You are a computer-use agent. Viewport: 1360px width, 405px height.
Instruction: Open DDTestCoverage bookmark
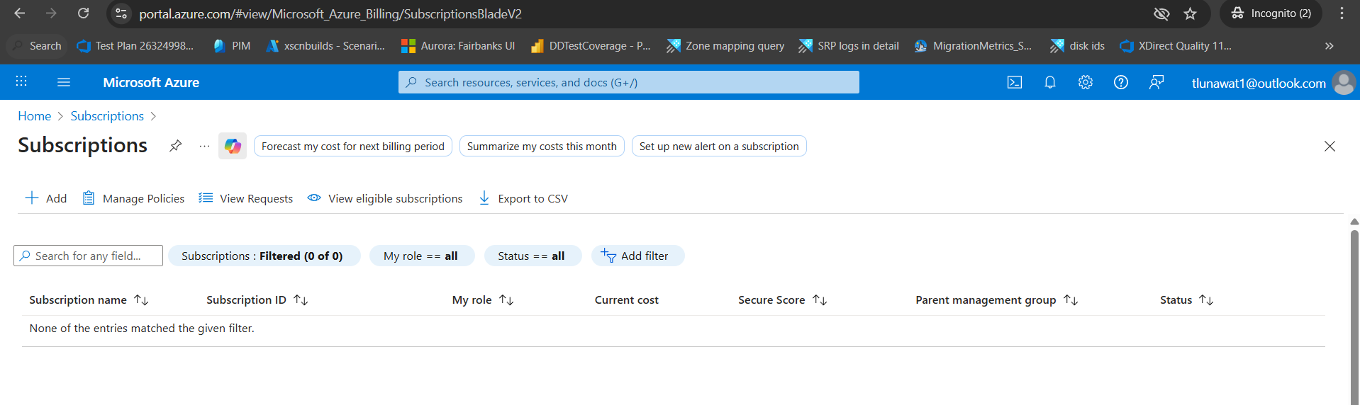pyautogui.click(x=591, y=46)
